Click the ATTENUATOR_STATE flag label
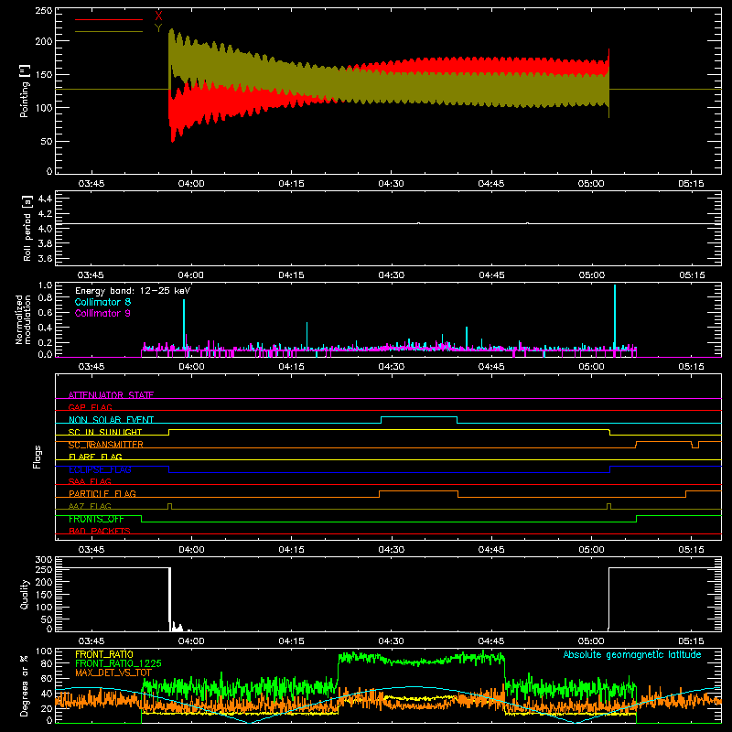The height and width of the screenshot is (732, 732). (x=111, y=395)
